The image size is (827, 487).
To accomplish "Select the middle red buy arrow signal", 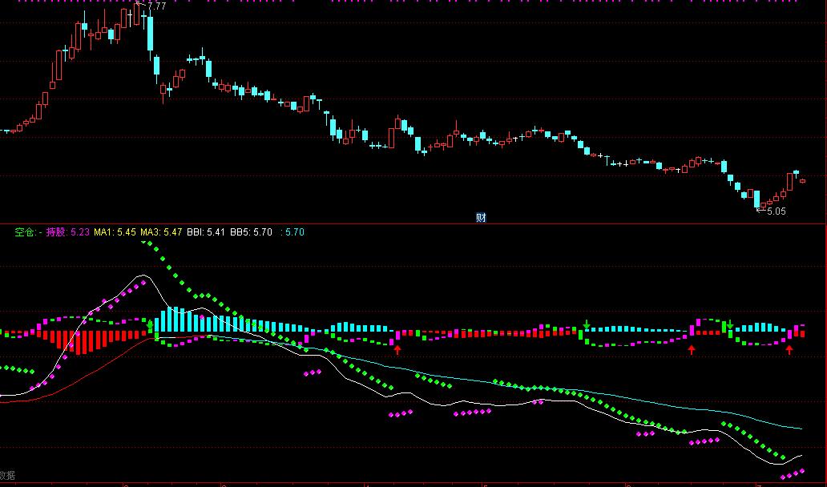I will tap(692, 349).
